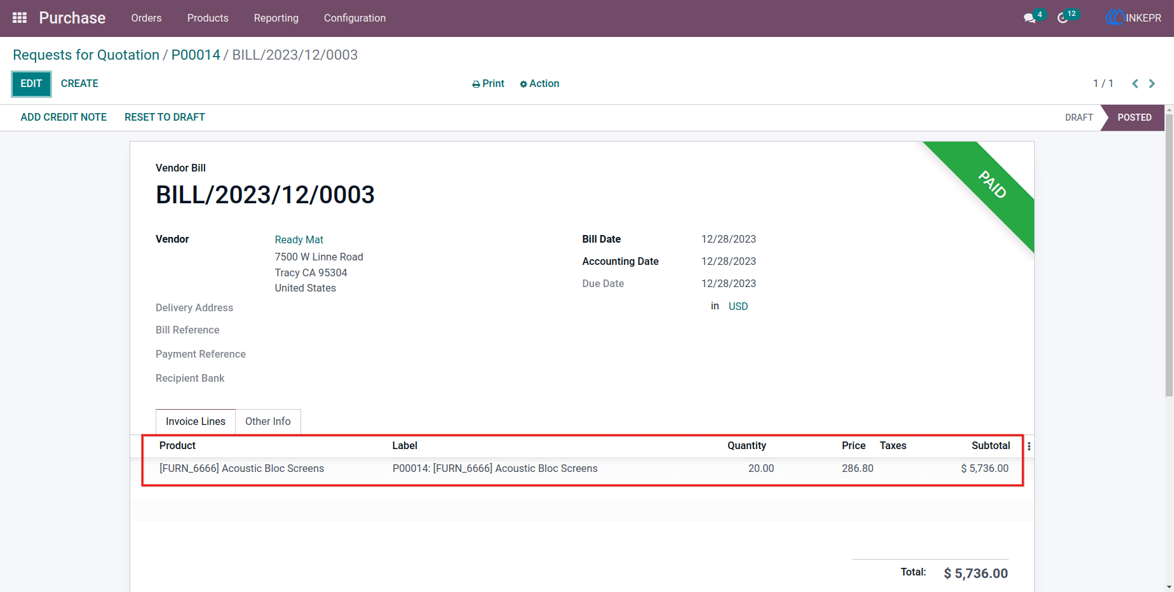1174x592 pixels.
Task: Click the Taxes column header
Action: [x=893, y=446]
